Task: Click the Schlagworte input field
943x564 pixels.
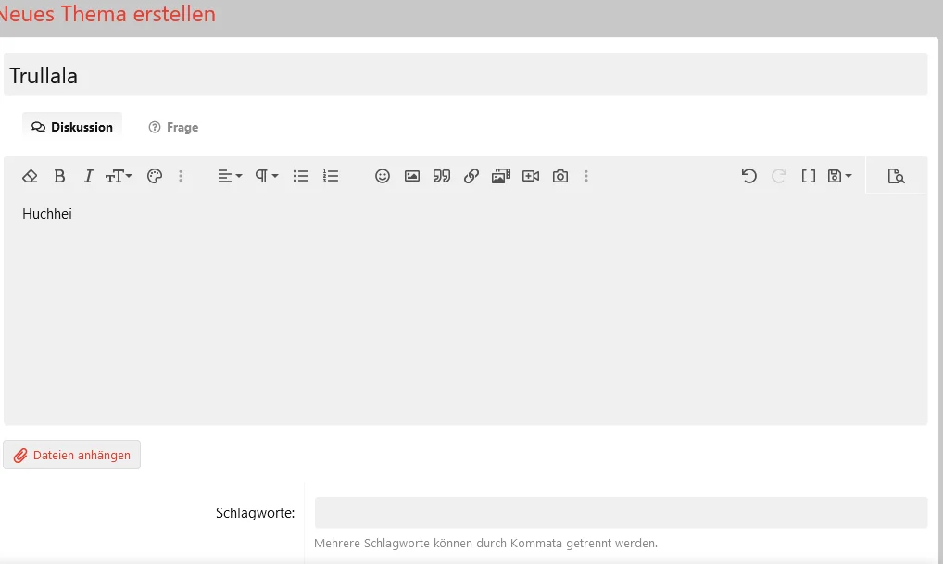Action: click(x=621, y=513)
